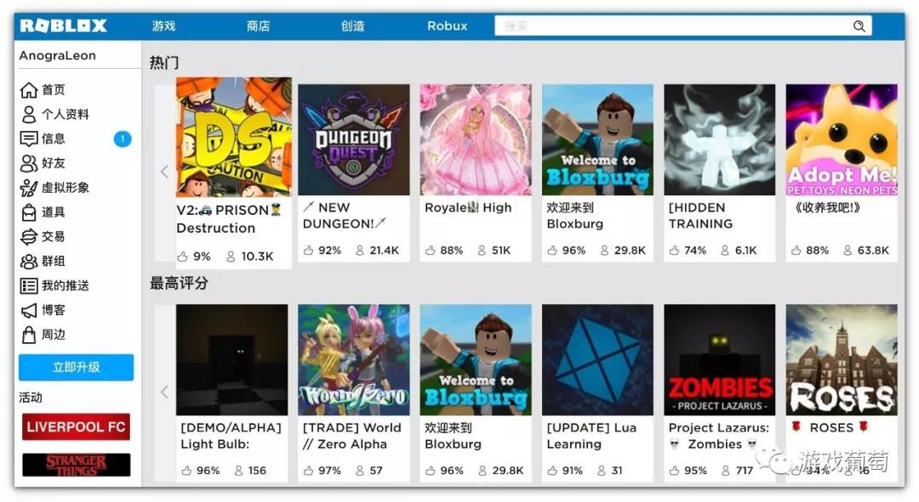Go to previous 热门 games with left chevron
The height and width of the screenshot is (502, 919).
coord(164,172)
